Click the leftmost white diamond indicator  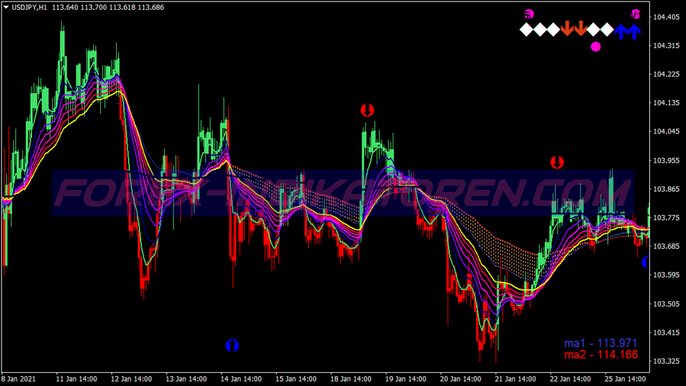(x=527, y=29)
